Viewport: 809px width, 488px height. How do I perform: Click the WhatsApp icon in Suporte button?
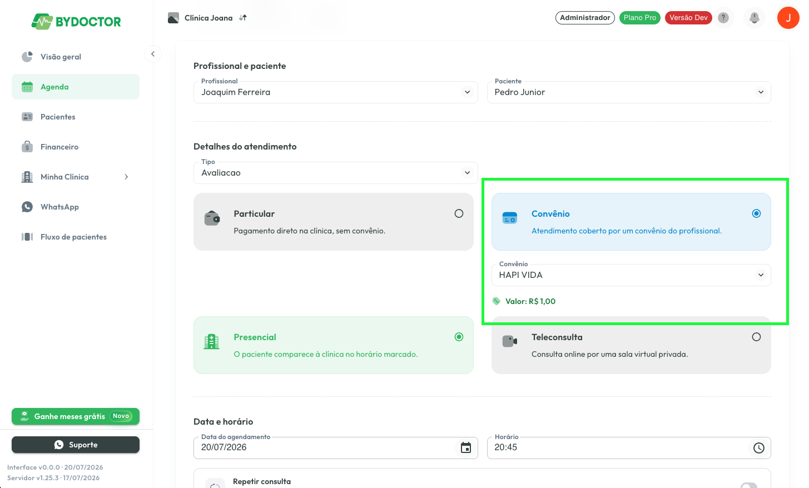59,445
